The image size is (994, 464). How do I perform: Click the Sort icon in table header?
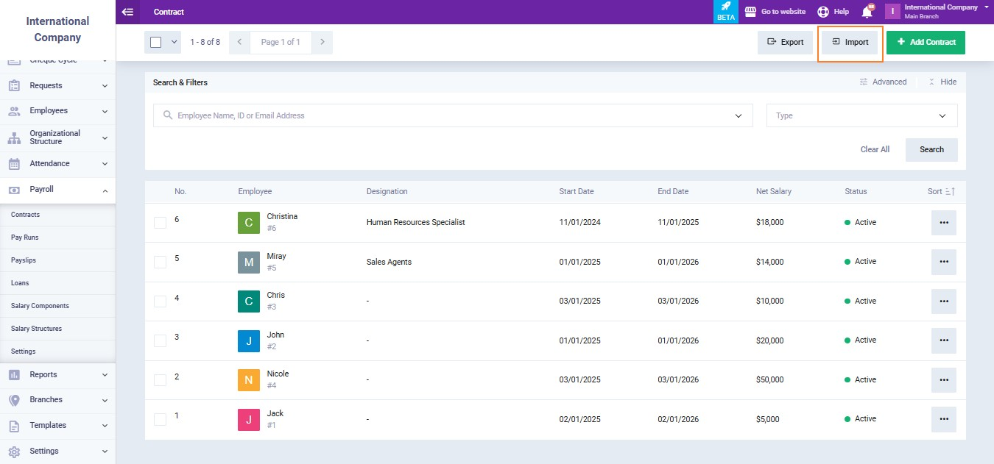(950, 191)
